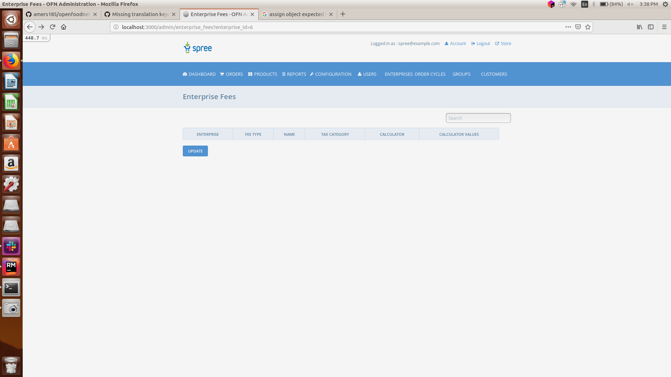671x377 pixels.
Task: Open Firefox hamburger menu
Action: click(x=664, y=27)
